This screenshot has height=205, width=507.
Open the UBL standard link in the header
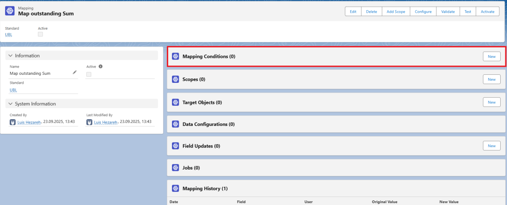[8, 35]
